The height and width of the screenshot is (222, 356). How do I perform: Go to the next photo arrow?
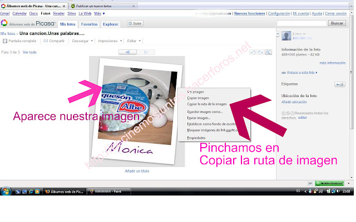[x=146, y=52]
